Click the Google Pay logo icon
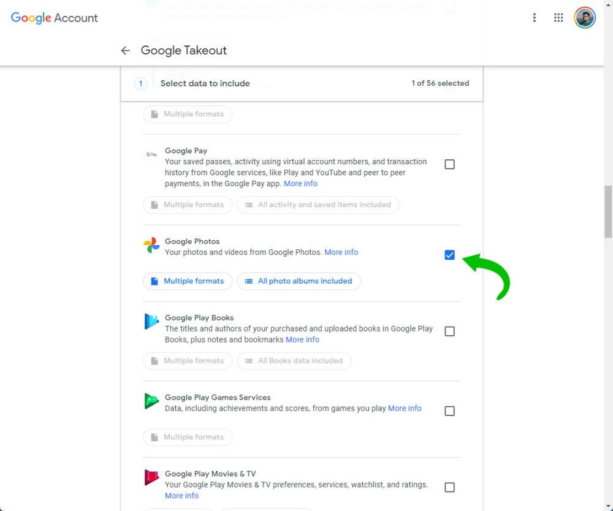613x511 pixels. click(x=151, y=154)
